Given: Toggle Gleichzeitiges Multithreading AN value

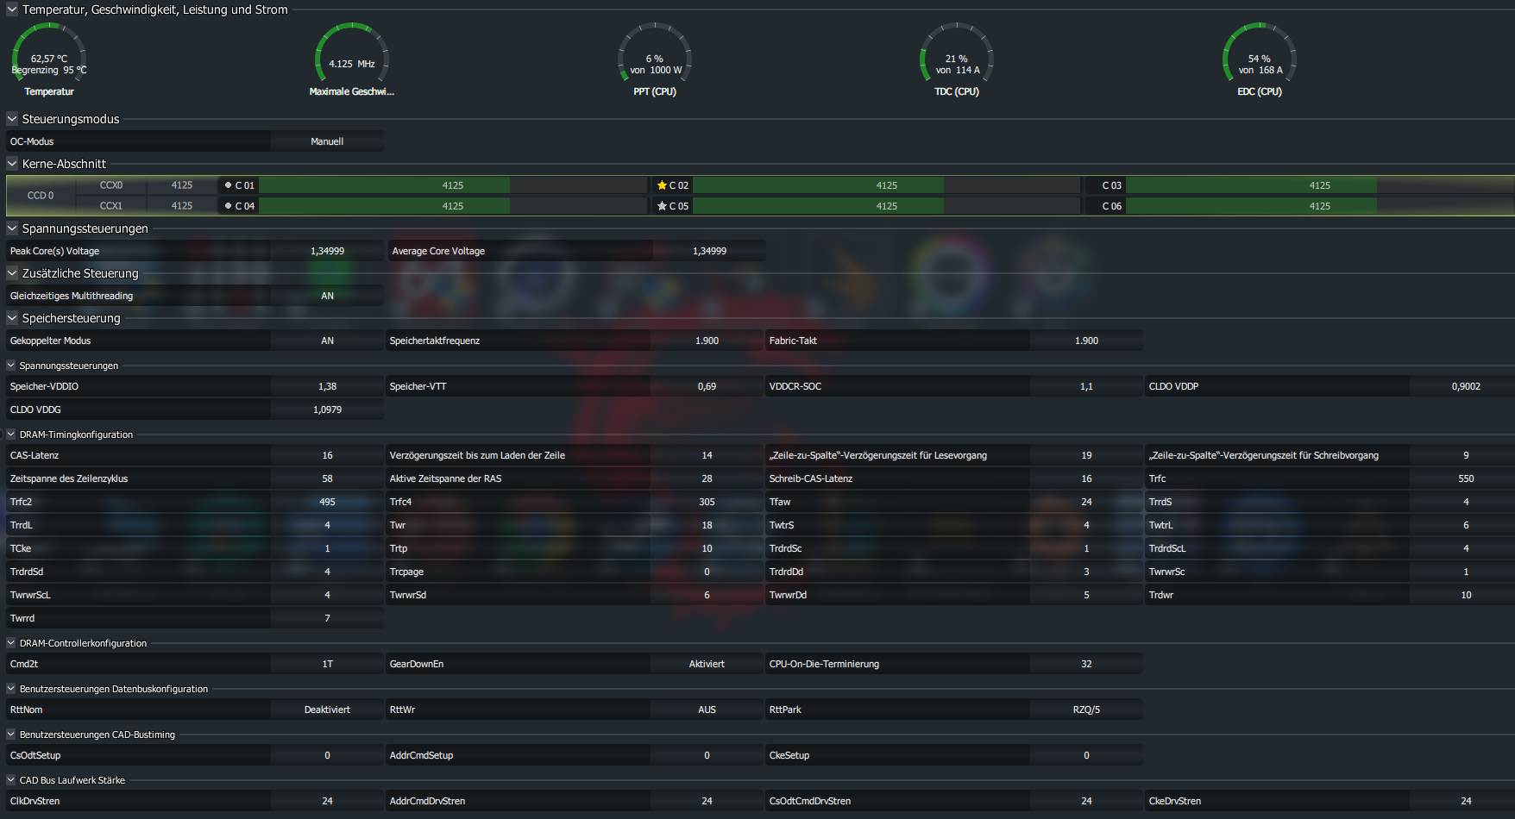Looking at the screenshot, I should (327, 296).
